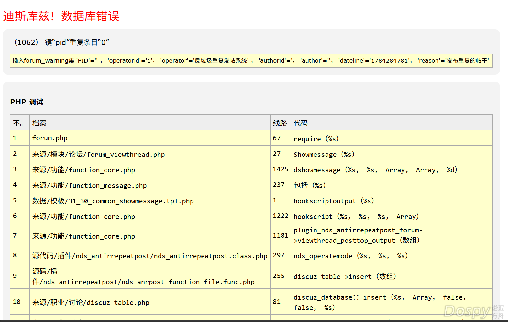Click row number 3 cell
Viewport: 508px width, 322px height.
[20, 169]
